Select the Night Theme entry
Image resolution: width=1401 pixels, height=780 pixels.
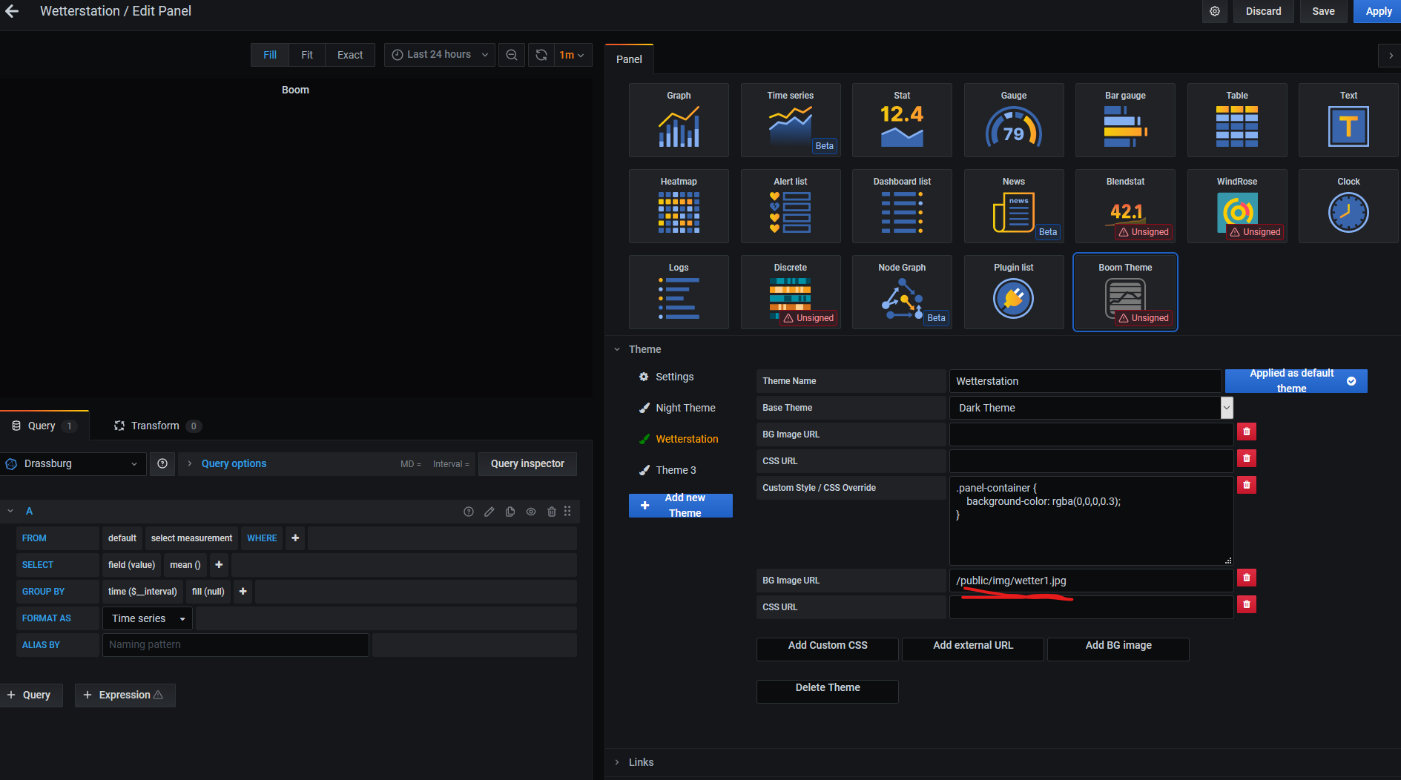click(677, 408)
